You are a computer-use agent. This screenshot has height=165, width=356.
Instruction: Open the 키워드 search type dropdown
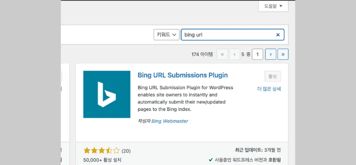click(166, 35)
